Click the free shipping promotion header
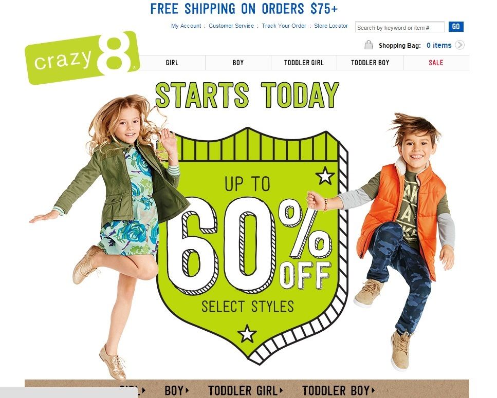This screenshot has width=497, height=398. pos(244,9)
